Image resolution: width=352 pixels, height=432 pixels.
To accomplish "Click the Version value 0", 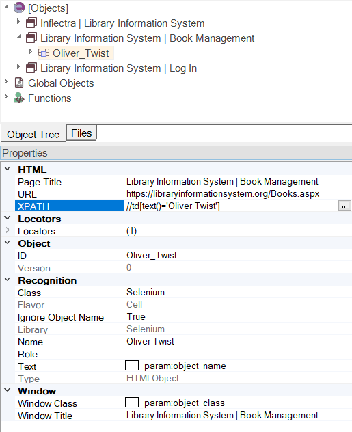I will [x=128, y=267].
